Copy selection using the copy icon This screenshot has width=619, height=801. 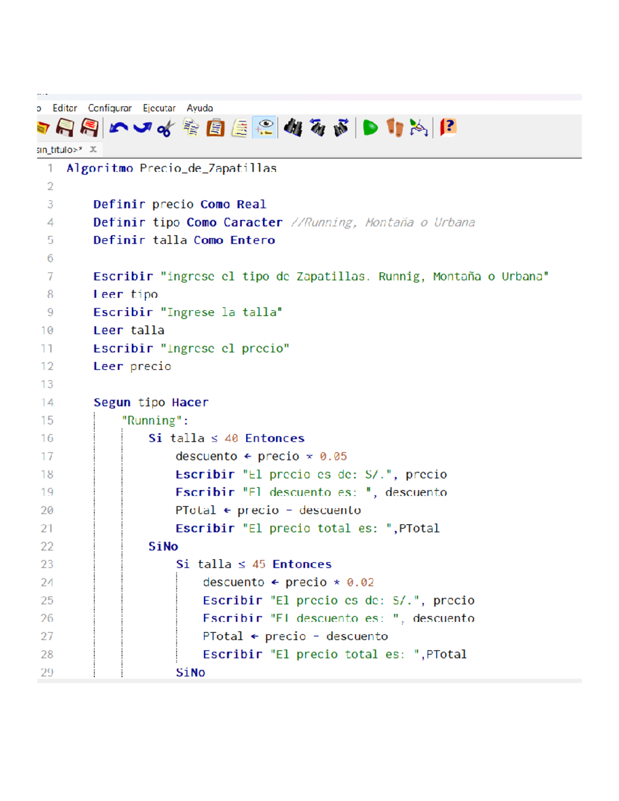[191, 127]
